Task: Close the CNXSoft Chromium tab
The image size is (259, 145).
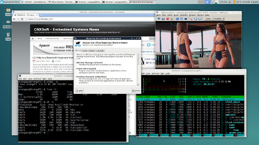Action: 37,15
